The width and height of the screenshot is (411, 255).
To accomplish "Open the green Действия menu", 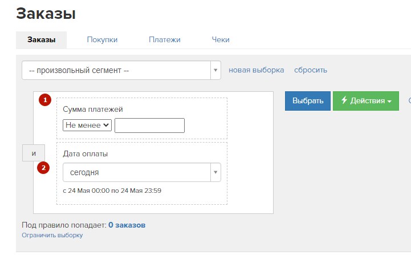I will [366, 101].
